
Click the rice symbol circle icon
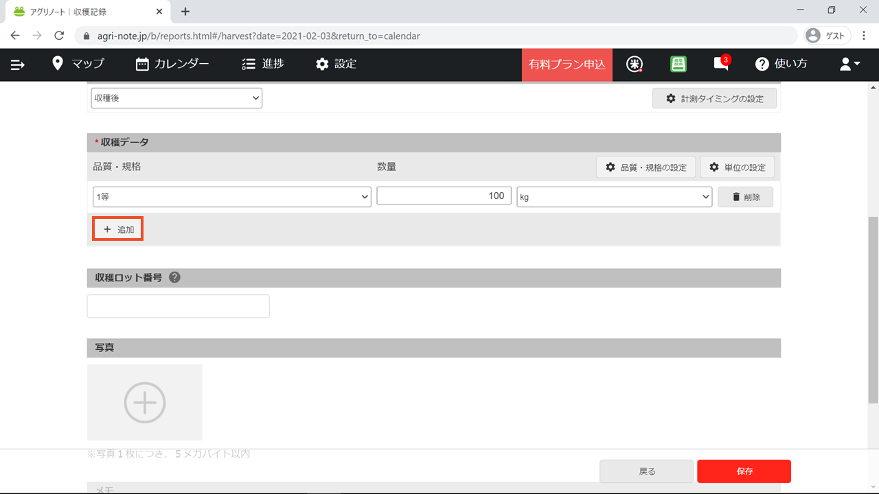[635, 64]
